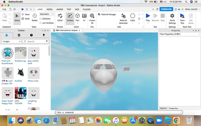Viewport: 201px width, 126px height.
Task: Open the Toolbox inventory grid tab
Action: coord(19,35)
